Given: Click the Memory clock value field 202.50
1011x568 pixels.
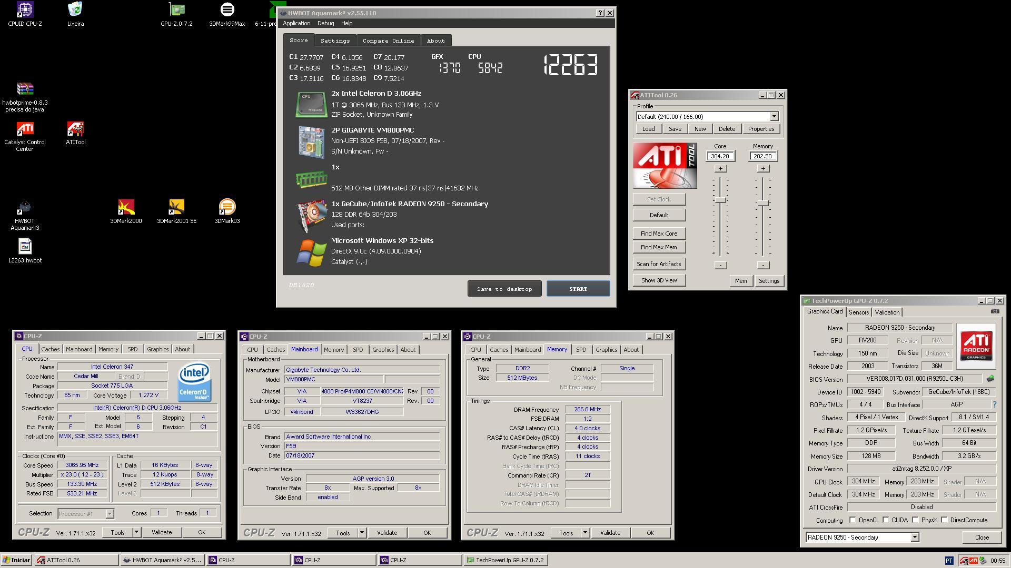Looking at the screenshot, I should tap(762, 156).
